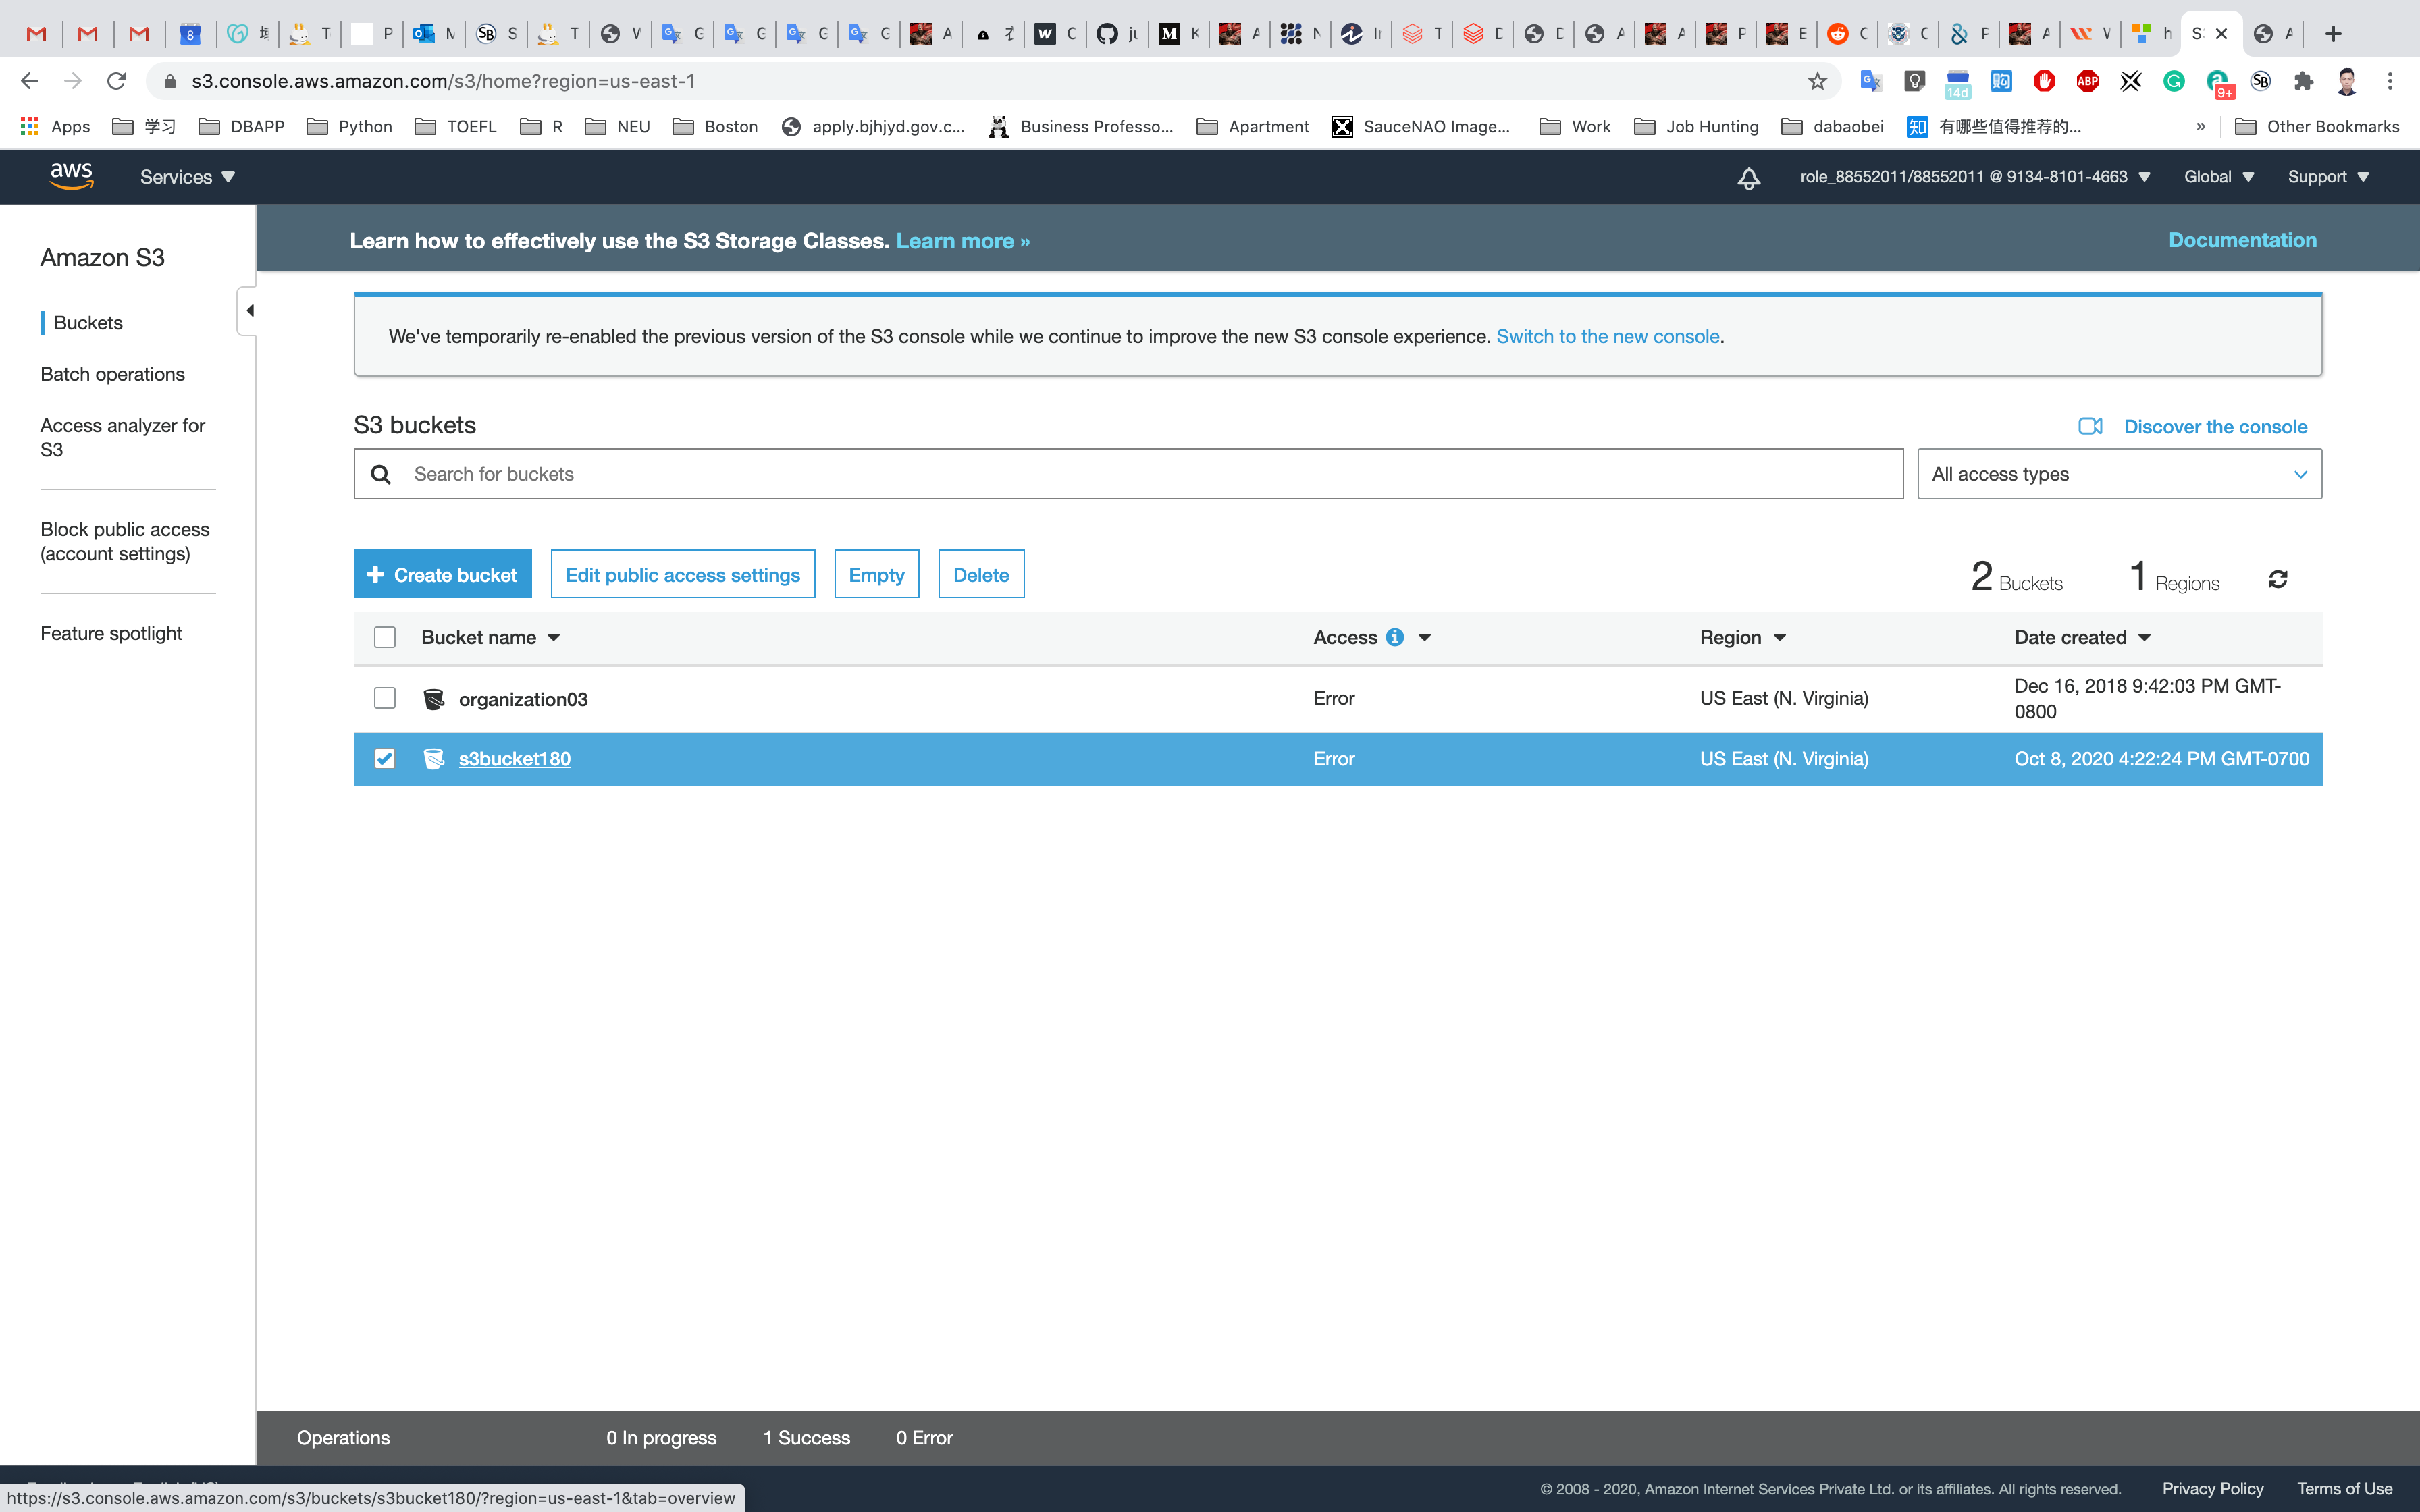Click the Access column info icon
The width and height of the screenshot is (2420, 1512).
1394,637
